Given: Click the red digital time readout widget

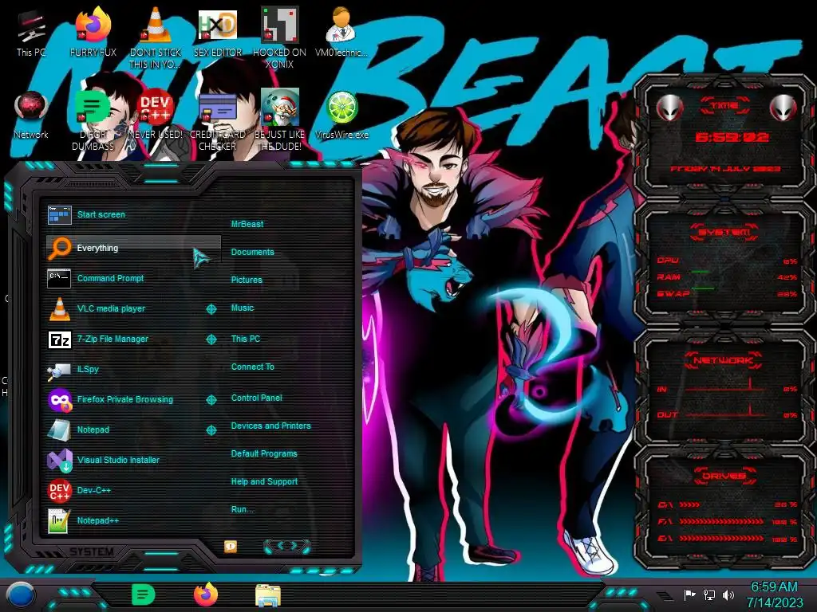Looking at the screenshot, I should coord(732,137).
